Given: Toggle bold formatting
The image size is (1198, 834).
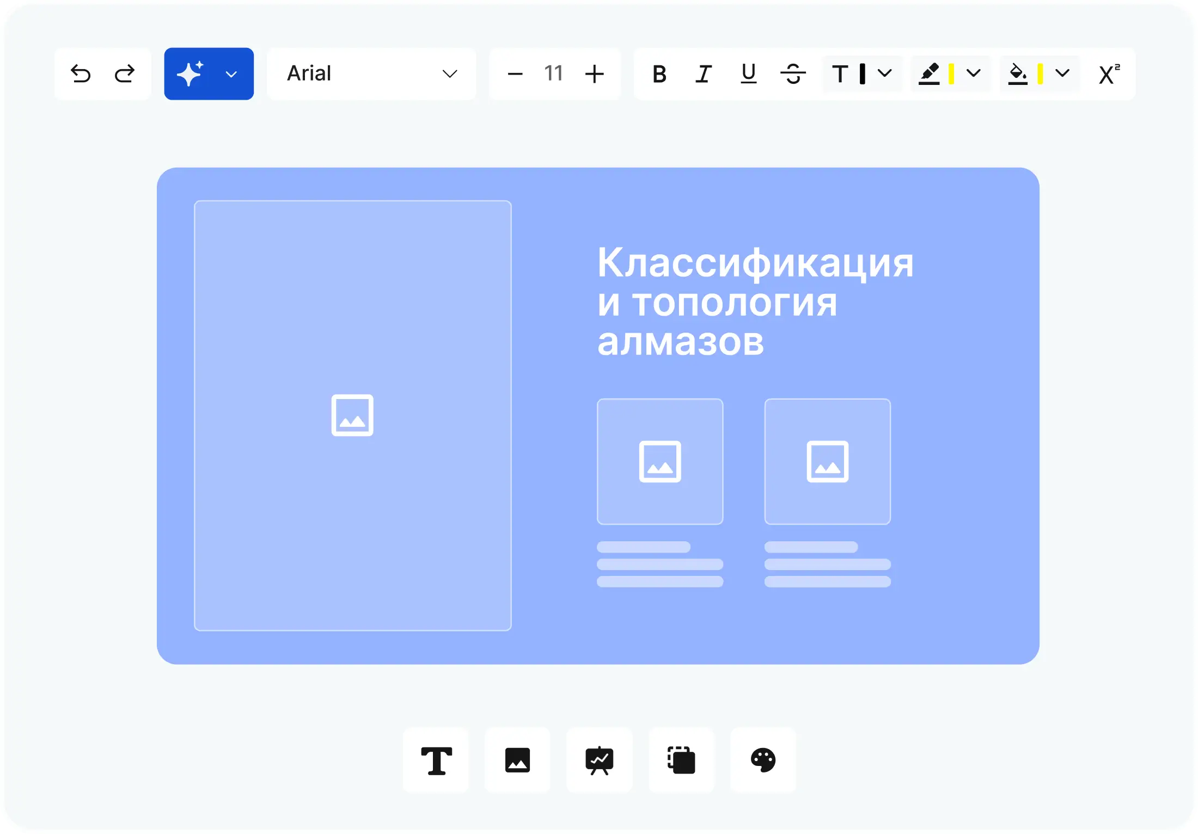Looking at the screenshot, I should click(x=659, y=73).
